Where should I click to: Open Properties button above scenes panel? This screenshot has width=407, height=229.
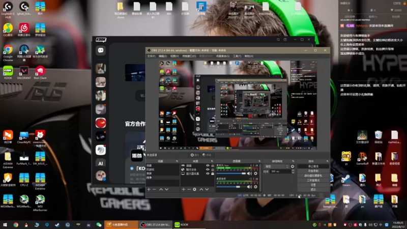[x=195, y=155]
